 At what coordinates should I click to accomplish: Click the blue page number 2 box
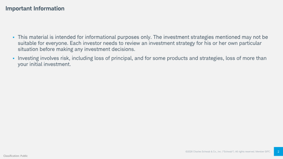click(x=278, y=151)
